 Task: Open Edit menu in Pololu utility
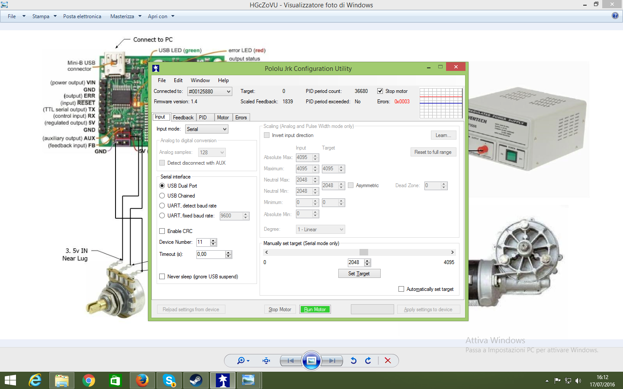click(x=178, y=80)
